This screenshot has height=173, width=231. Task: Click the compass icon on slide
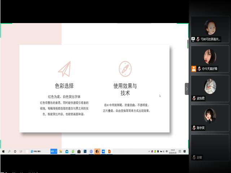pyautogui.click(x=125, y=69)
